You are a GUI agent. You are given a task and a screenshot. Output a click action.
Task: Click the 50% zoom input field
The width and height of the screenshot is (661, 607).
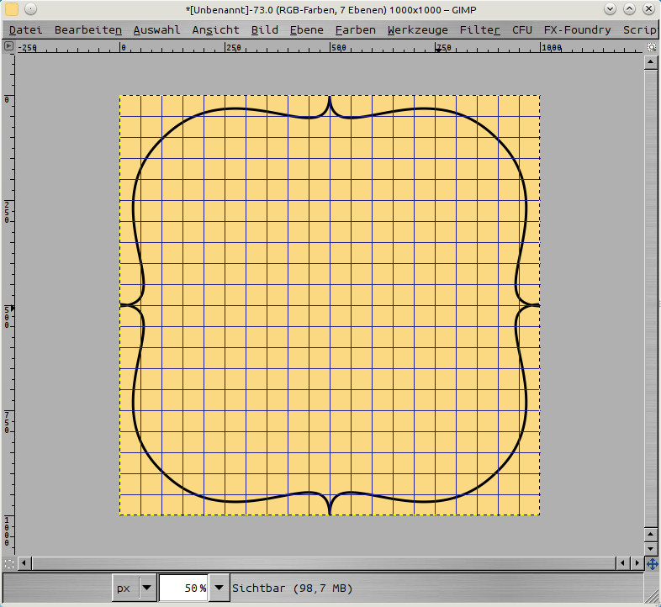183,589
